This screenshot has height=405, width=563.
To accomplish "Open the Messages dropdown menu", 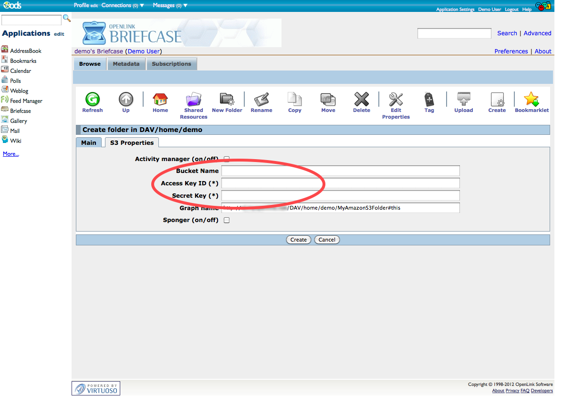I will pos(185,6).
